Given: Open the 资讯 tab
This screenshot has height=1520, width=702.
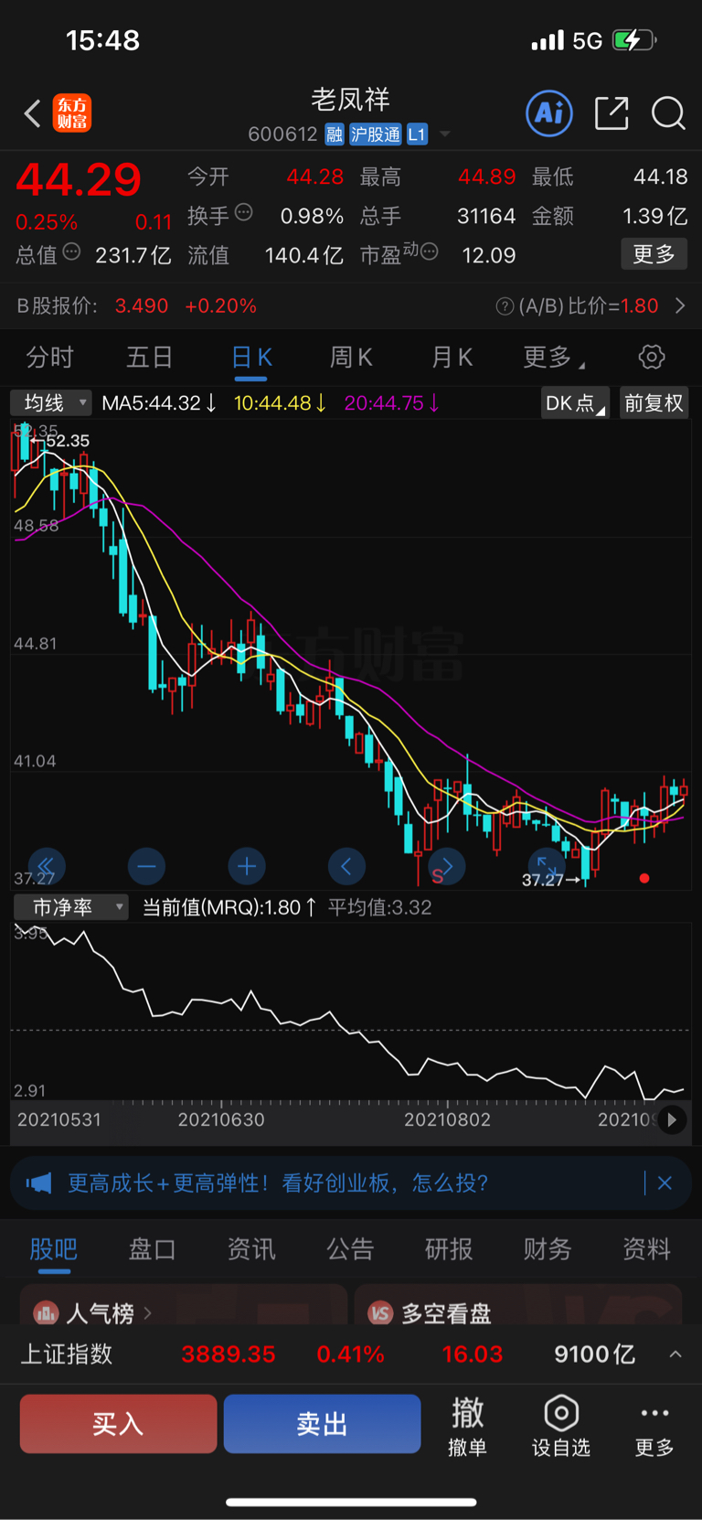Looking at the screenshot, I should 251,1249.
